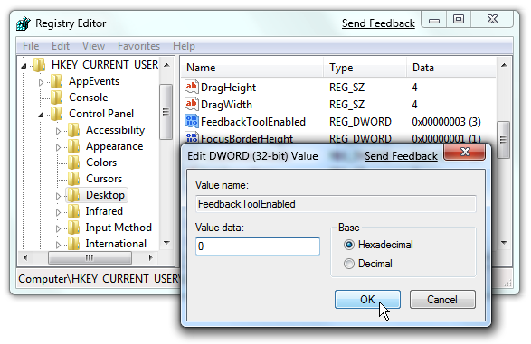Click the Console folder icon
531x344 pixels.
(x=57, y=98)
